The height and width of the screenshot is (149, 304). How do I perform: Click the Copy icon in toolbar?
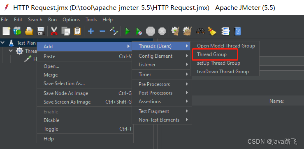coord(65,31)
